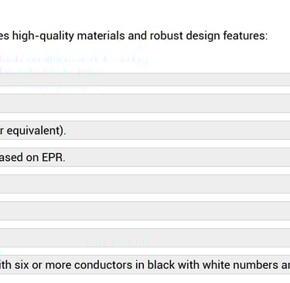Click the word "equivalent)." in its row
This screenshot has width=290, height=283.
tap(36, 131)
